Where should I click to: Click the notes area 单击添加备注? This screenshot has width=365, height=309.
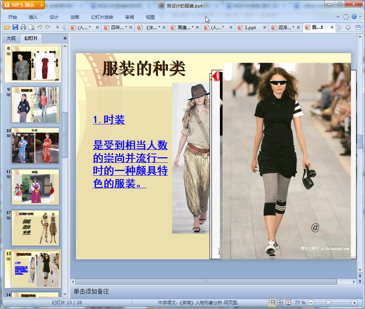pos(91,291)
